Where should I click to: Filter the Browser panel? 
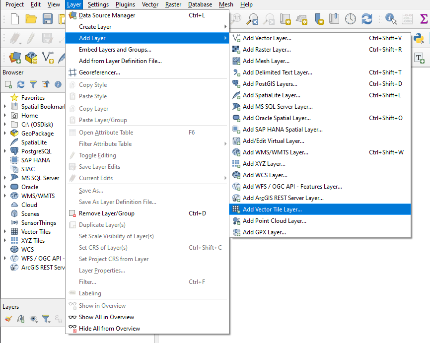pos(33,84)
